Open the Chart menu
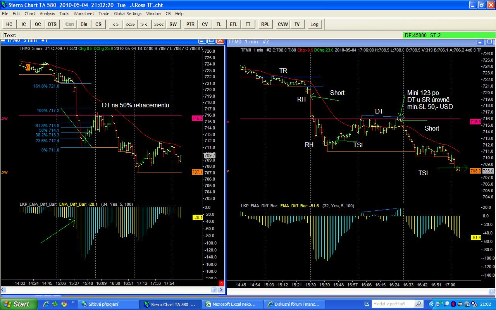Image resolution: width=496 pixels, height=310 pixels. click(x=30, y=14)
